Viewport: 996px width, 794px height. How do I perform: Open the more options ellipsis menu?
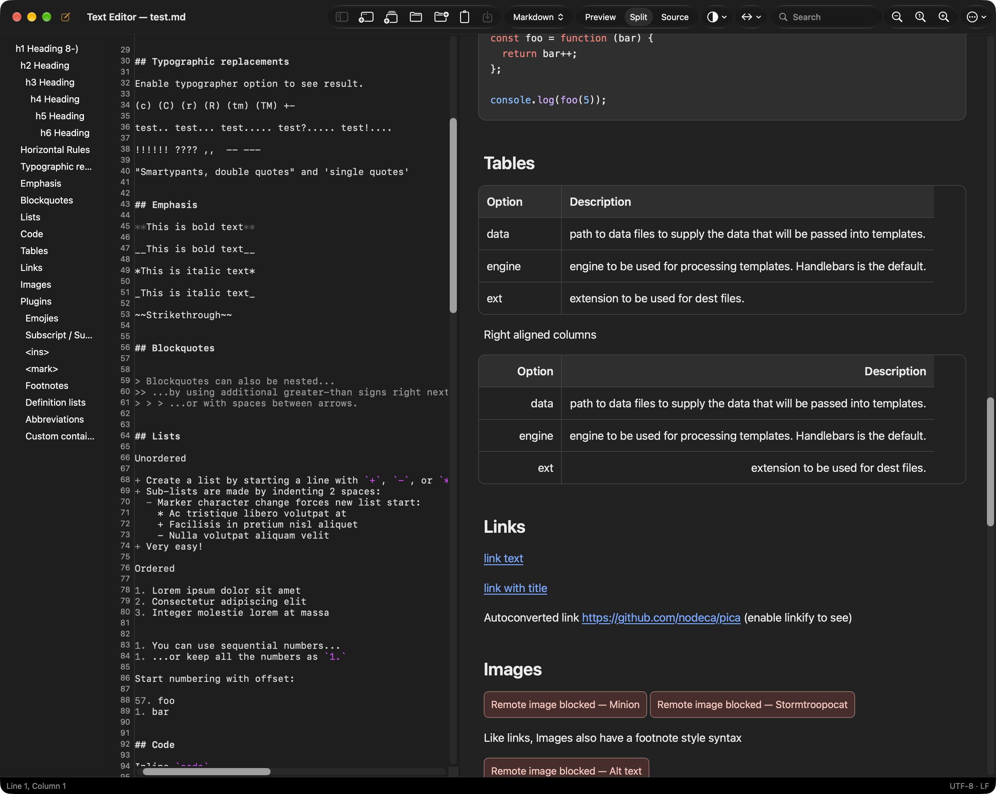(977, 17)
